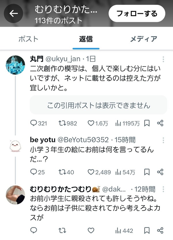Reply to むりむりかたつむり's post
This screenshot has height=240, width=173.
[33, 230]
